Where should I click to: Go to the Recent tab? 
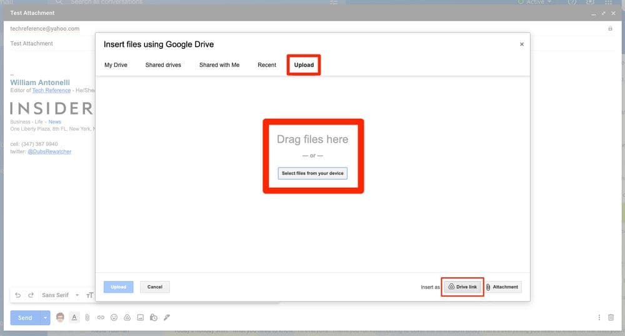pos(267,64)
